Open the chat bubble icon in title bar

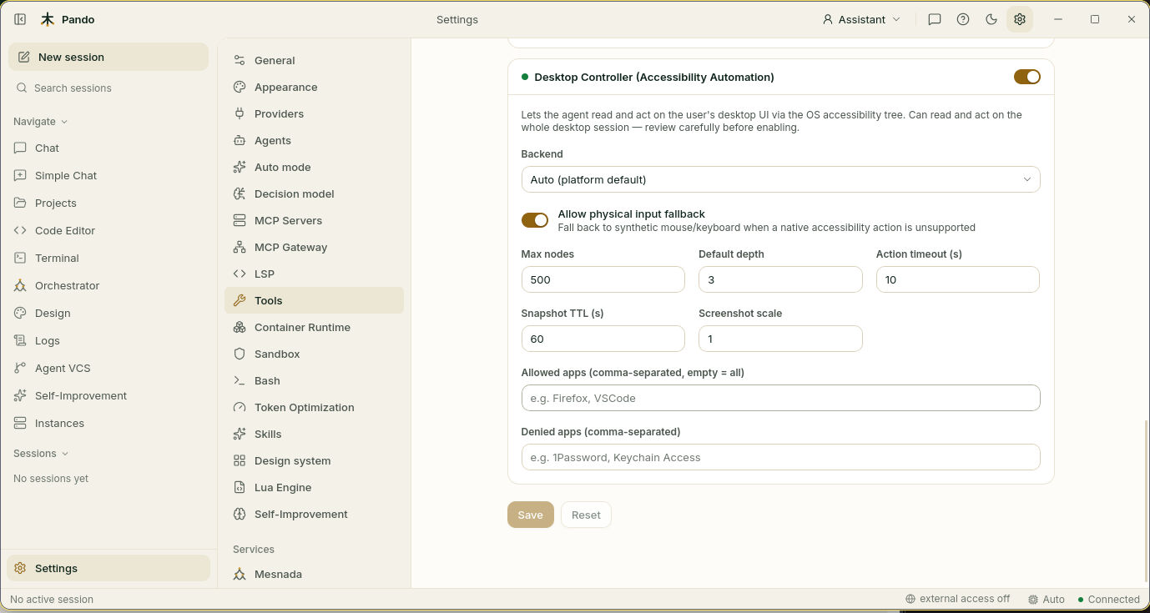pyautogui.click(x=935, y=19)
